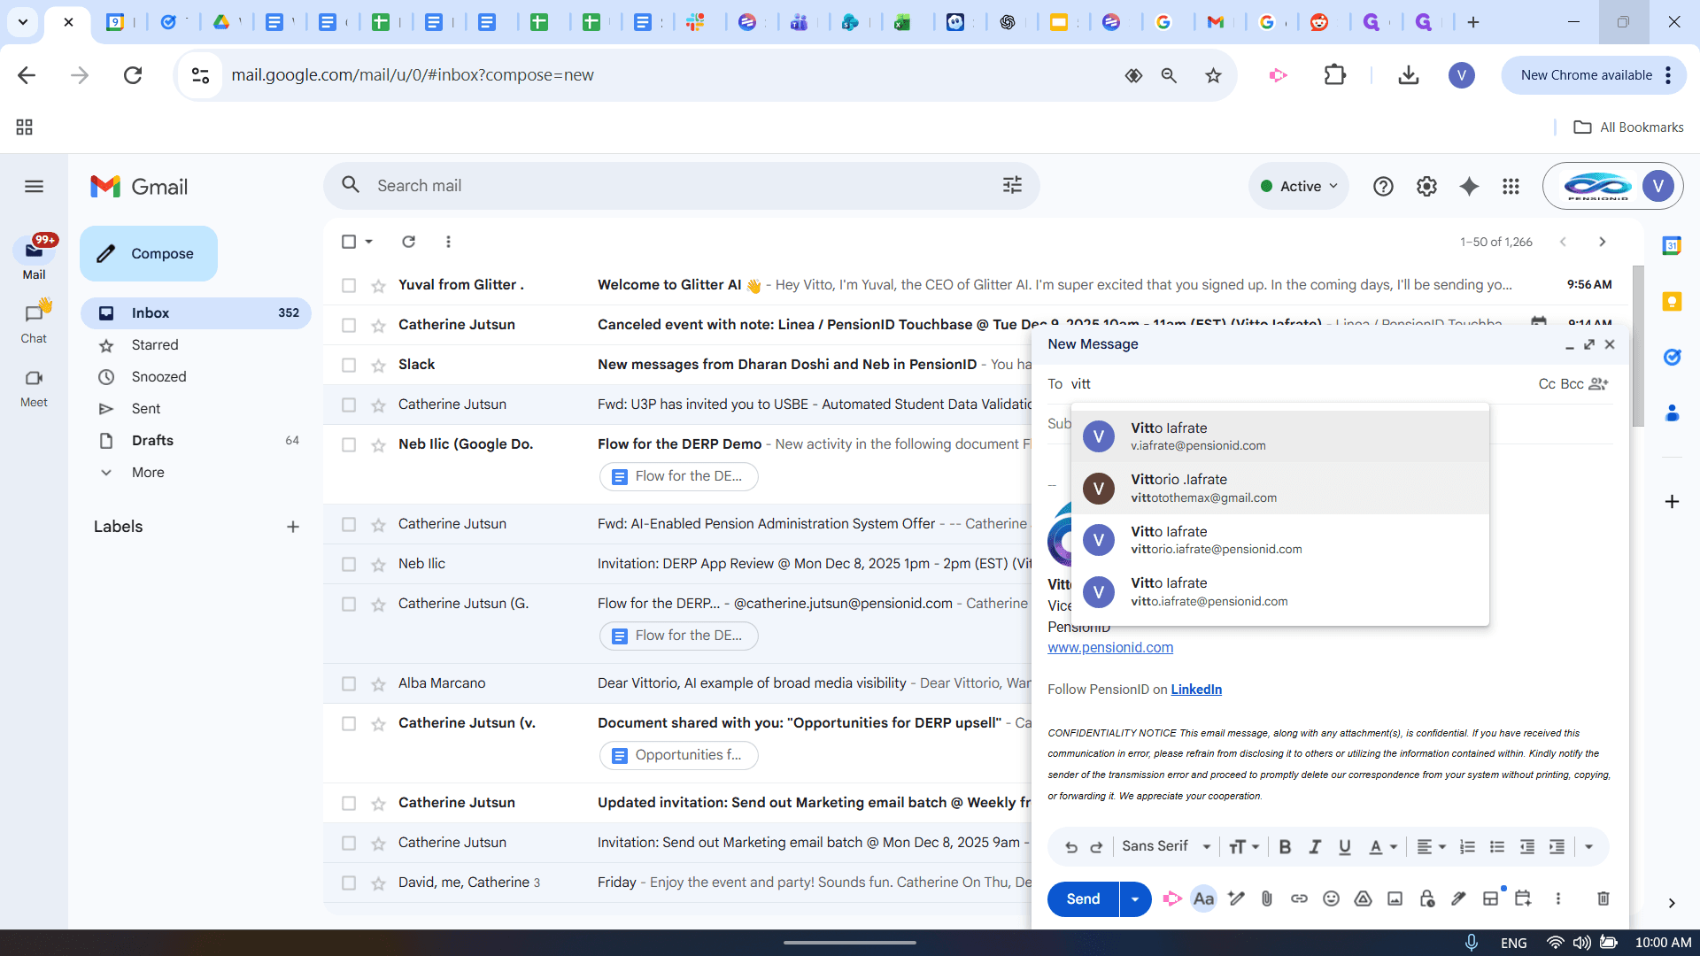Star the David, me, Catherine email
This screenshot has width=1700, height=956.
378,883
